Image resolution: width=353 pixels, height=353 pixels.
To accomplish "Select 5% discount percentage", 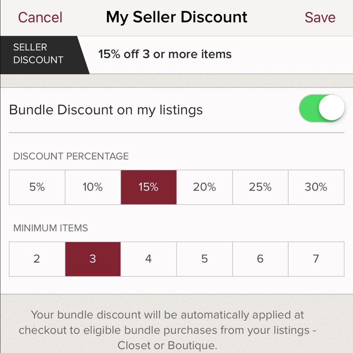I will coord(37,187).
